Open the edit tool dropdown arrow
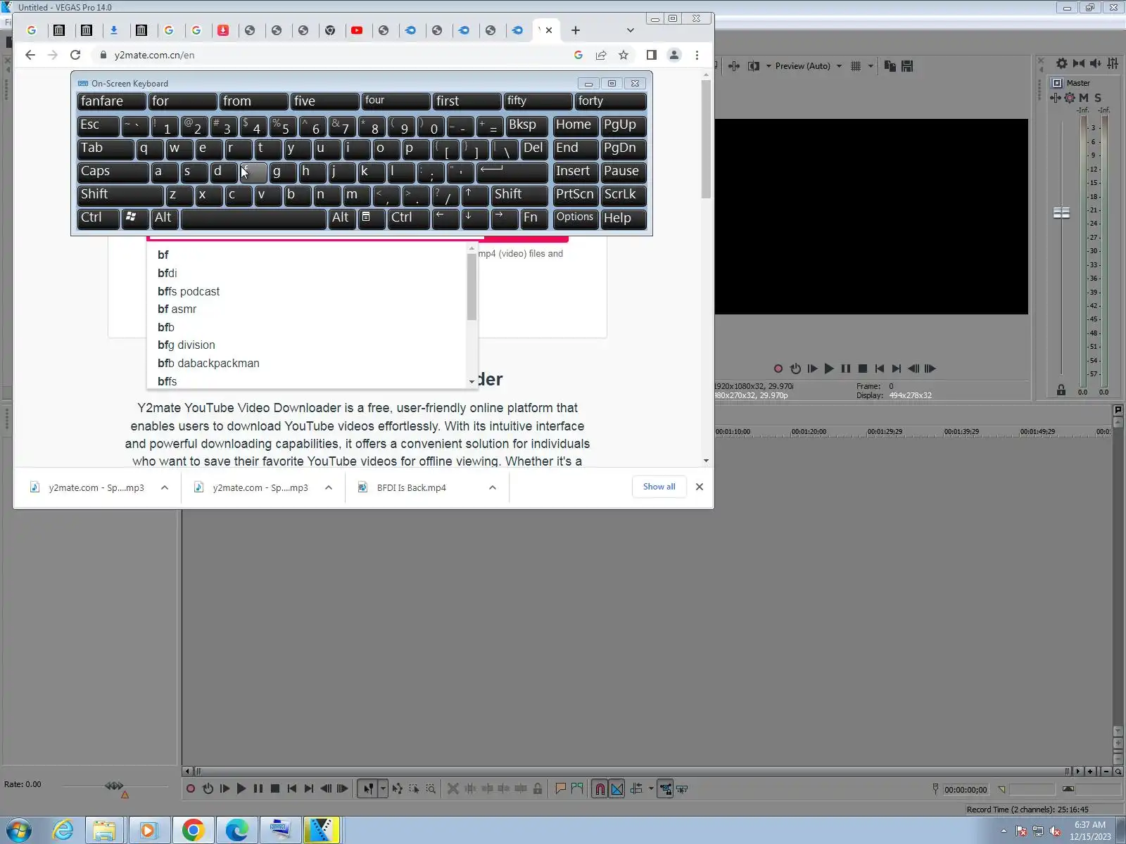 pyautogui.click(x=383, y=789)
